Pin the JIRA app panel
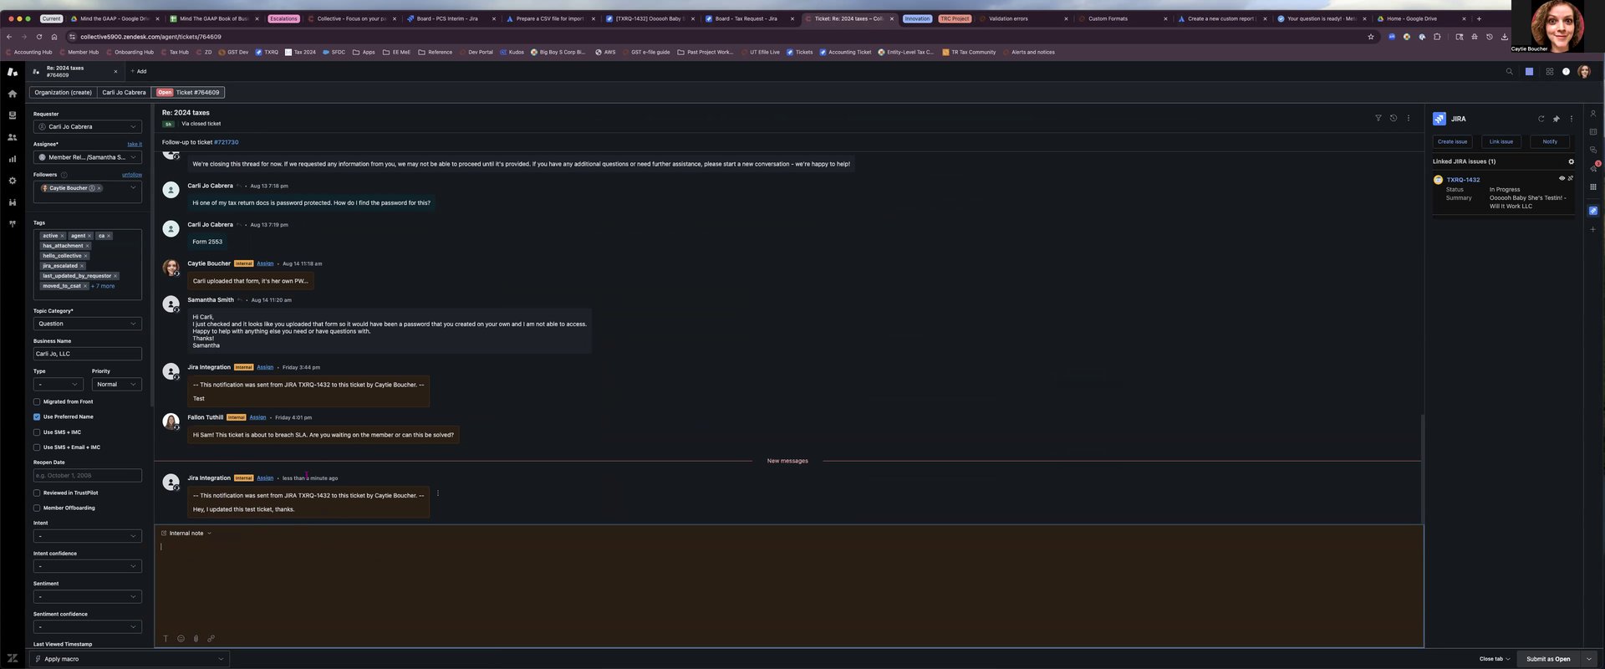 point(1556,119)
